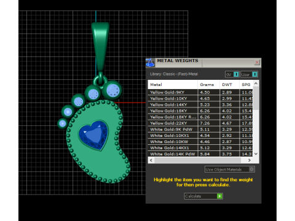
Task: Enable Use Object Materials option
Action: pyautogui.click(x=230, y=169)
